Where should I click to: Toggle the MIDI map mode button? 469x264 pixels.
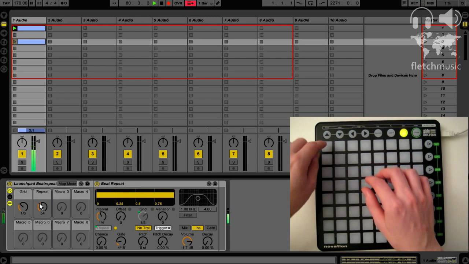pyautogui.click(x=431, y=3)
